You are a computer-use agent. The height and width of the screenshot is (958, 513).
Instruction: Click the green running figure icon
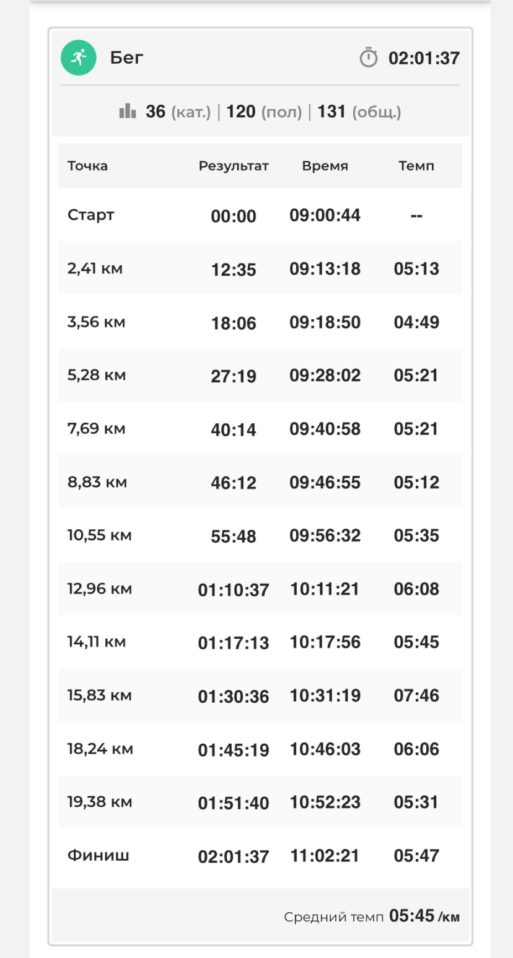click(79, 58)
